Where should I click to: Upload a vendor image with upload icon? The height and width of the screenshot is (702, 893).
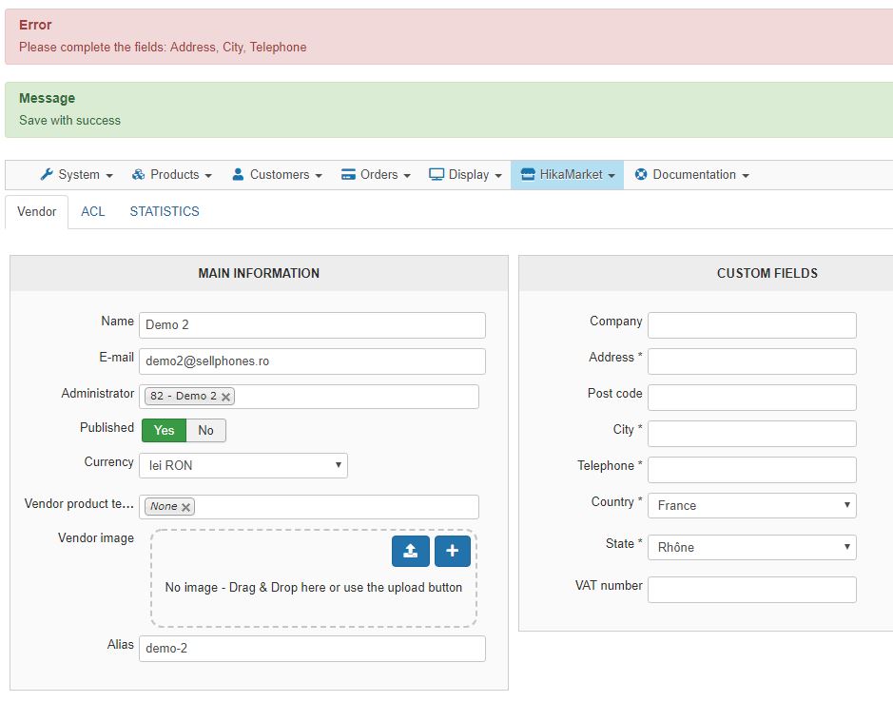point(411,551)
